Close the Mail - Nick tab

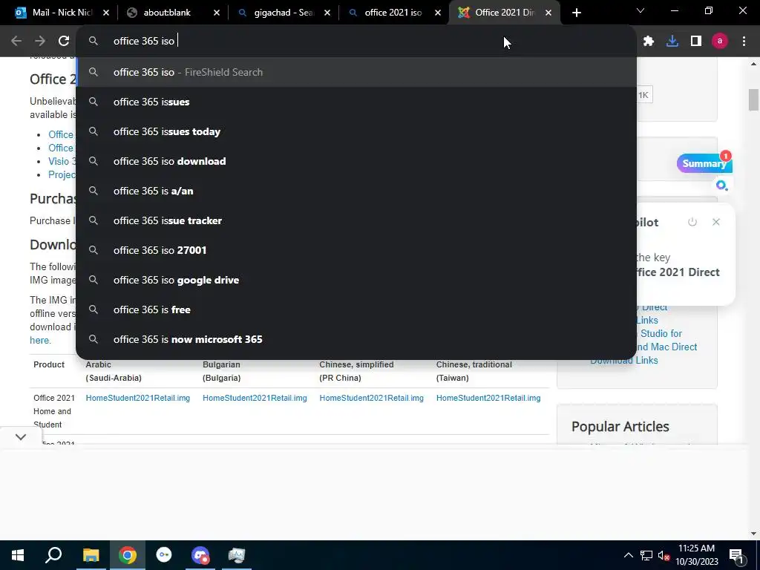(x=106, y=13)
